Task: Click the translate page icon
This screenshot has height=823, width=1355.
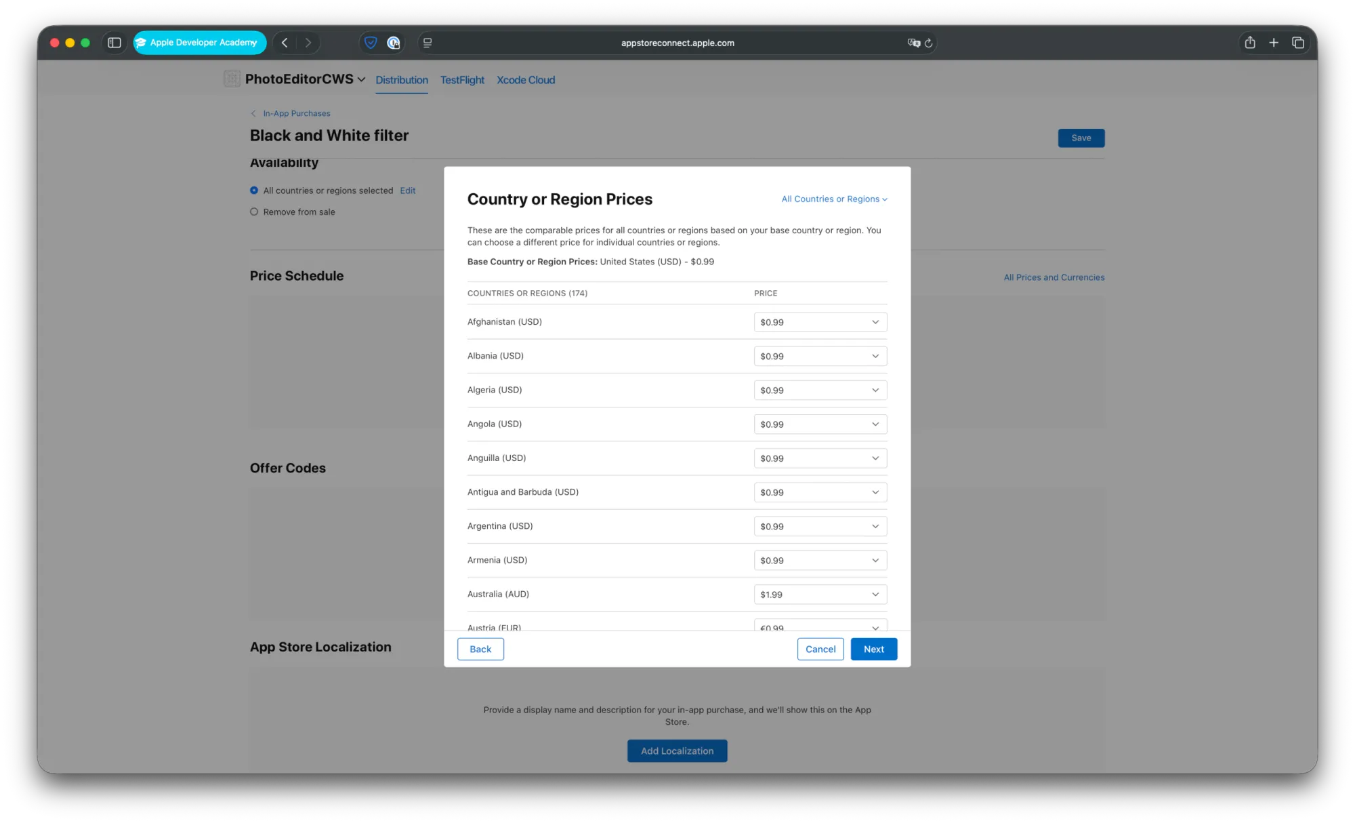Action: click(x=913, y=43)
